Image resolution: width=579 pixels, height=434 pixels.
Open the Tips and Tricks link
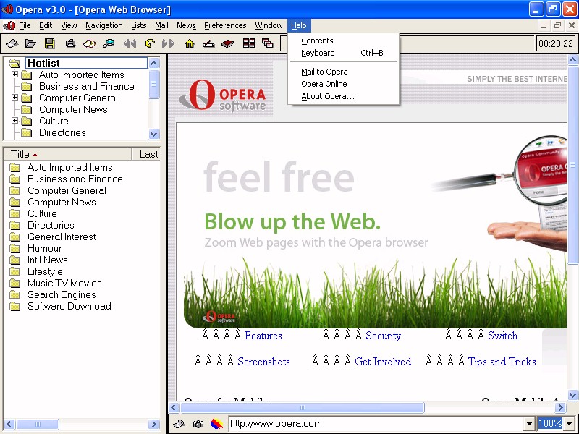coord(502,361)
